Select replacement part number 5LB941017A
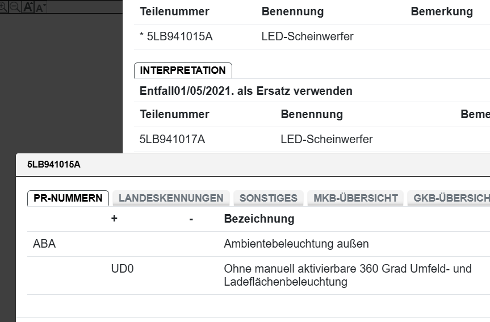490x322 pixels. tap(172, 139)
